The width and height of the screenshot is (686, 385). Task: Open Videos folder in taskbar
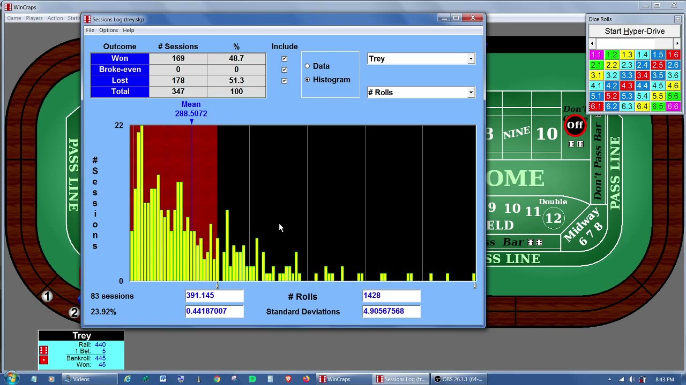88,379
